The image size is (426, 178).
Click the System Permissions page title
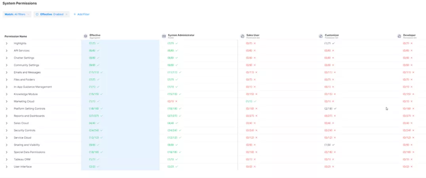pos(19,4)
